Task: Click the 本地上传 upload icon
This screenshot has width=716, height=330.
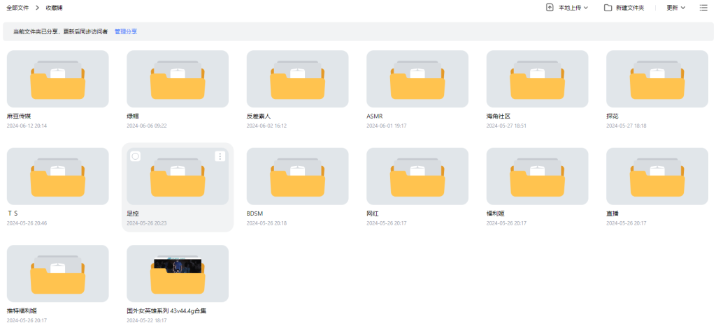Action: click(x=550, y=7)
